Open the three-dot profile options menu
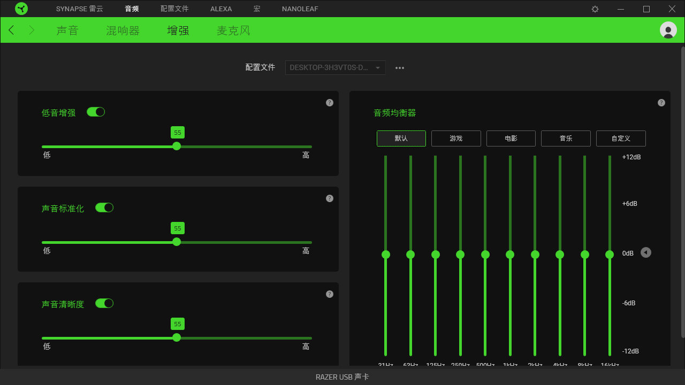The height and width of the screenshot is (385, 685). point(400,68)
